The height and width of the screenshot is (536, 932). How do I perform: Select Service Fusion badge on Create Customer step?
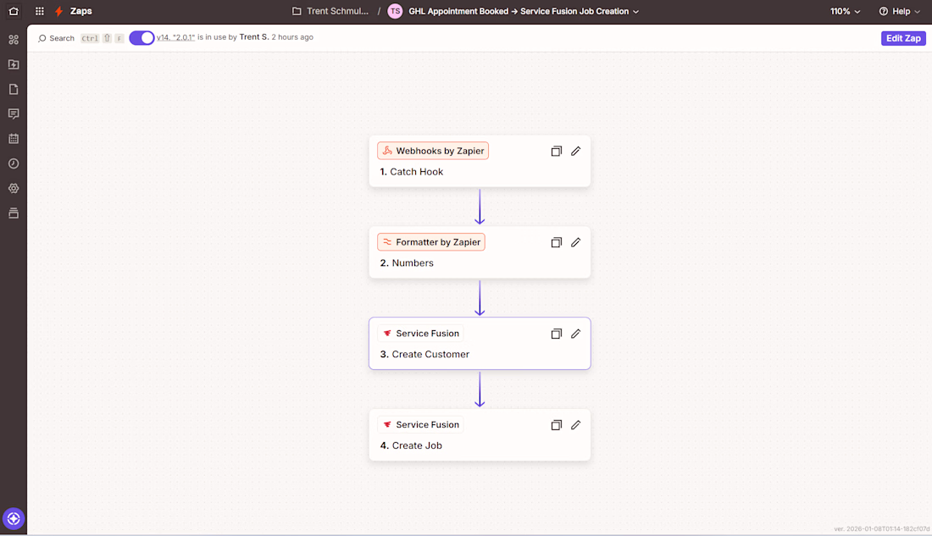[421, 334]
